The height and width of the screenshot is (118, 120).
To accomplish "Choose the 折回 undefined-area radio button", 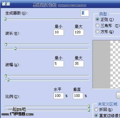I will 96,109.
